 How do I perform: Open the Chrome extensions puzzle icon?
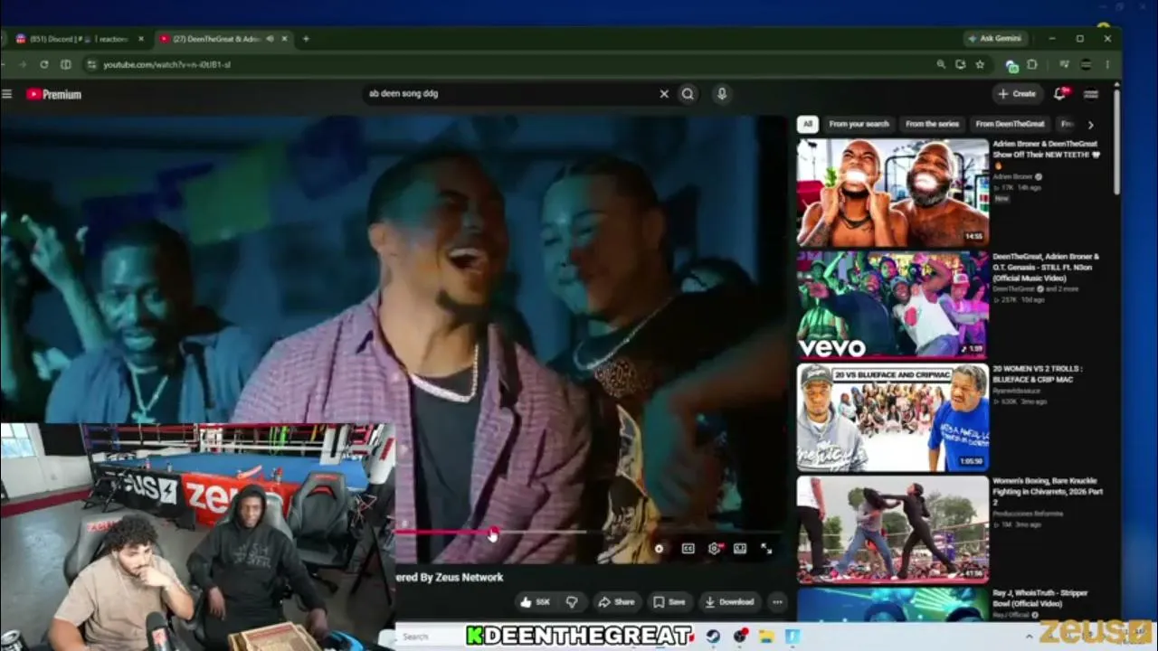[x=1032, y=65]
